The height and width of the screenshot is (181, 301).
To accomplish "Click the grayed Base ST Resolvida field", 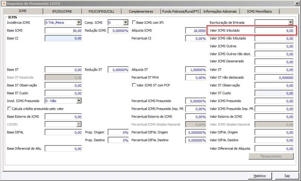I will [63, 78].
